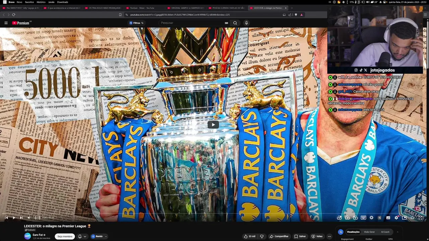The image size is (429, 241).
Task: Switch to OS FRACASSOS MAIS ENGRAÇADAS tab
Action: tap(103, 8)
